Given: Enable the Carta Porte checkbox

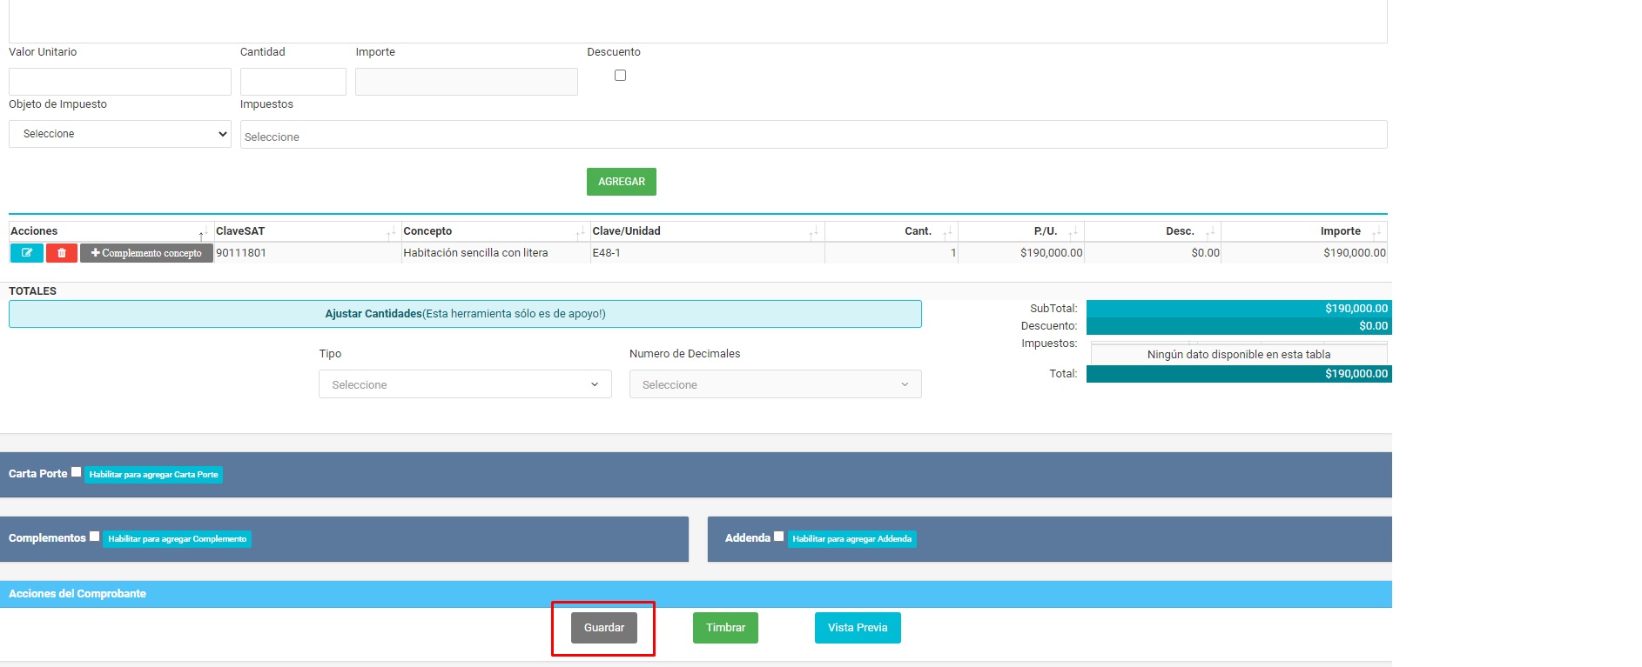Looking at the screenshot, I should pyautogui.click(x=77, y=472).
